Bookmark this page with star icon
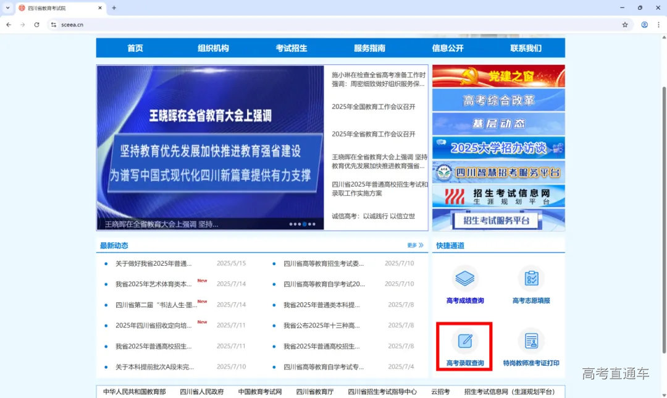Image resolution: width=667 pixels, height=398 pixels. coord(625,25)
